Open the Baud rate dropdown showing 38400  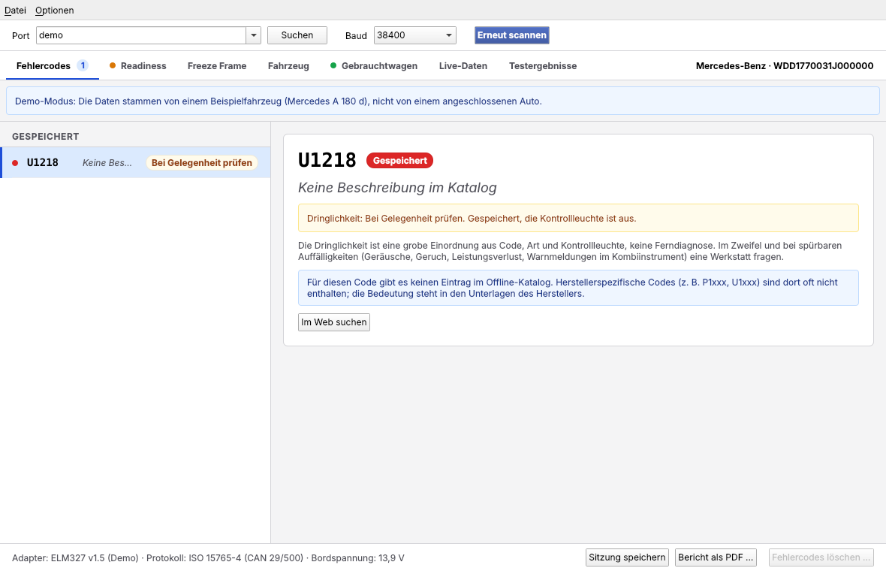click(414, 35)
